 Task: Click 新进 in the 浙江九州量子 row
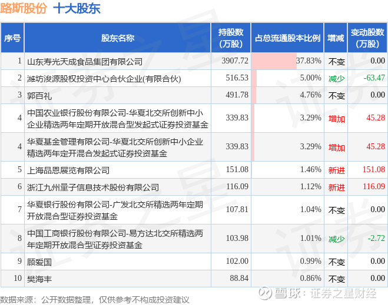pos(337,187)
